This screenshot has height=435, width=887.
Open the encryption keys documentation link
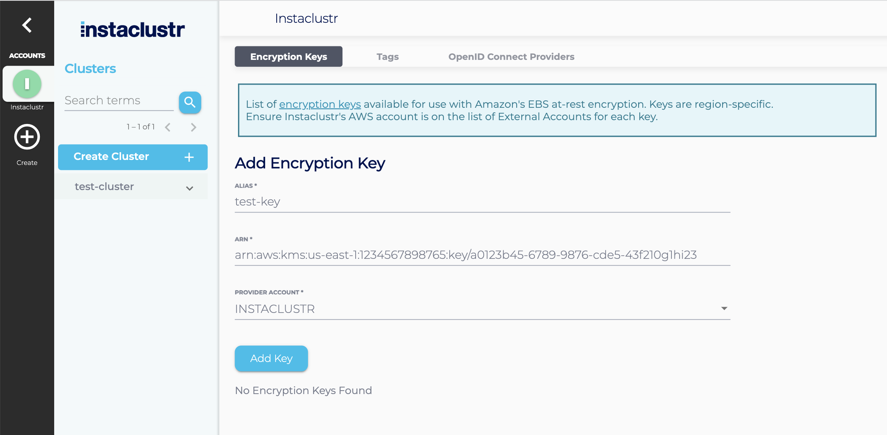coord(320,104)
